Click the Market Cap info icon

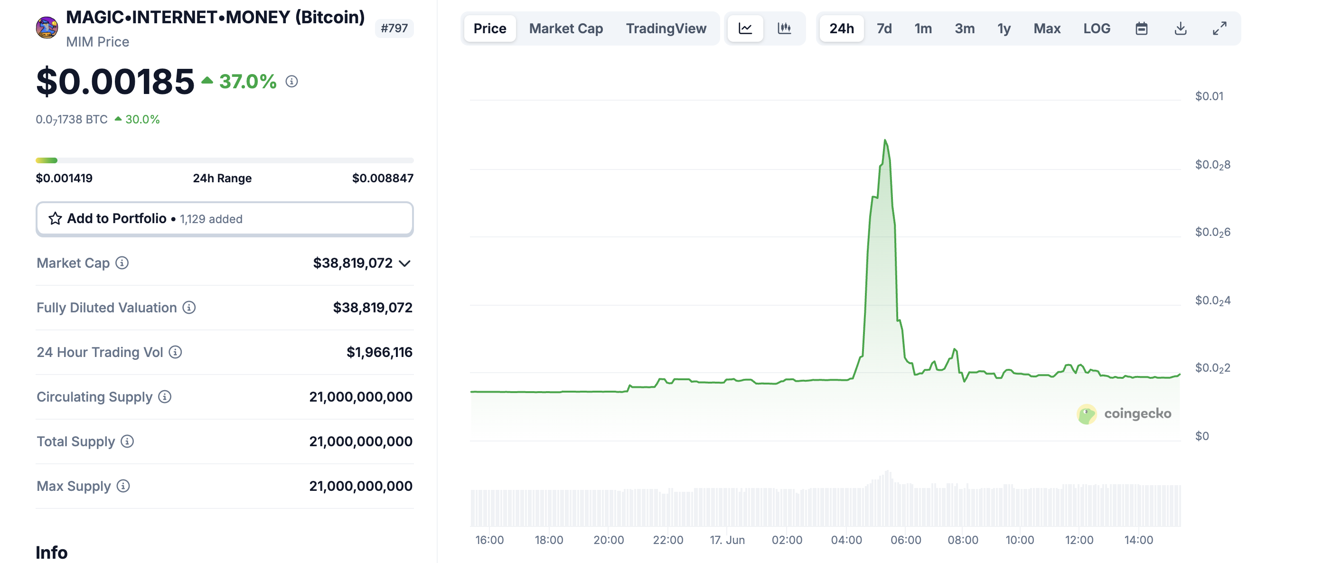point(122,263)
